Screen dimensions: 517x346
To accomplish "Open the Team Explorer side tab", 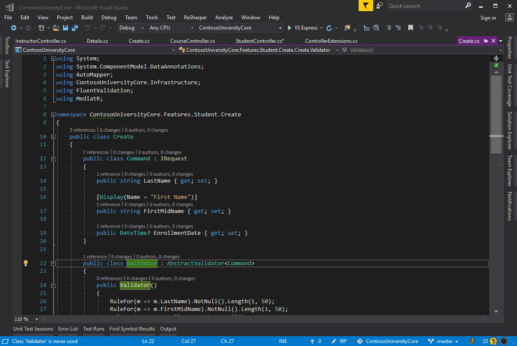I will coord(509,171).
